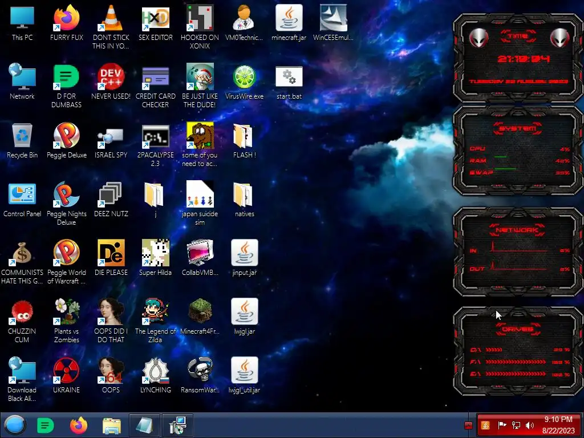Click the Network widget IN graph
Image resolution: width=584 pixels, height=438 pixels.
click(x=519, y=248)
